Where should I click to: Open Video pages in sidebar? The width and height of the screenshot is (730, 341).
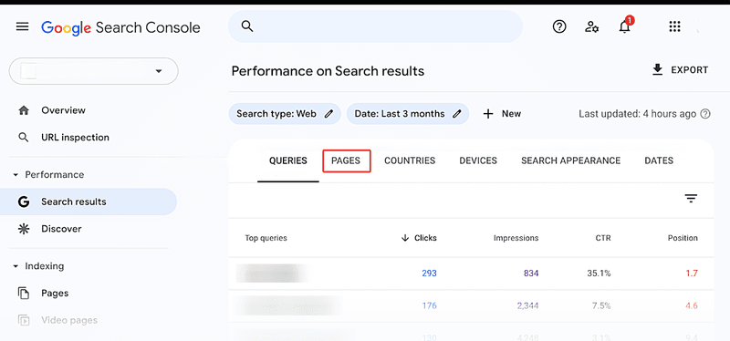tap(69, 321)
